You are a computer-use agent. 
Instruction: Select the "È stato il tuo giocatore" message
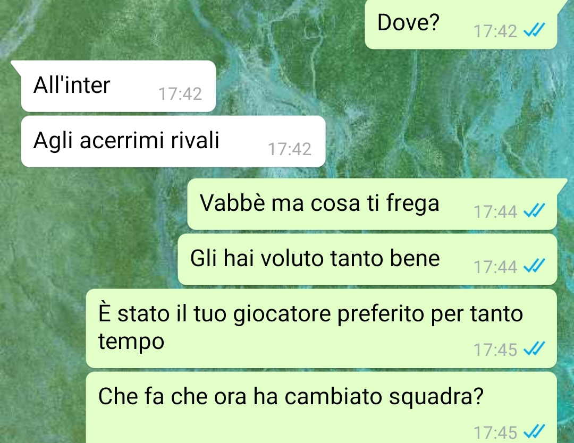point(321,328)
